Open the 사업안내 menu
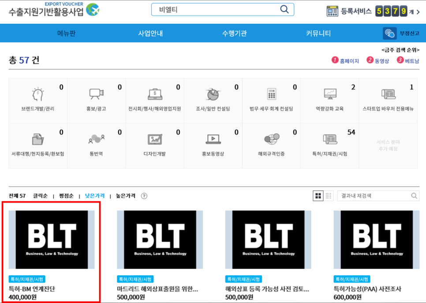Image resolution: width=426 pixels, height=303 pixels. tap(150, 33)
